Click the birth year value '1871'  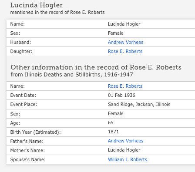click(x=113, y=132)
